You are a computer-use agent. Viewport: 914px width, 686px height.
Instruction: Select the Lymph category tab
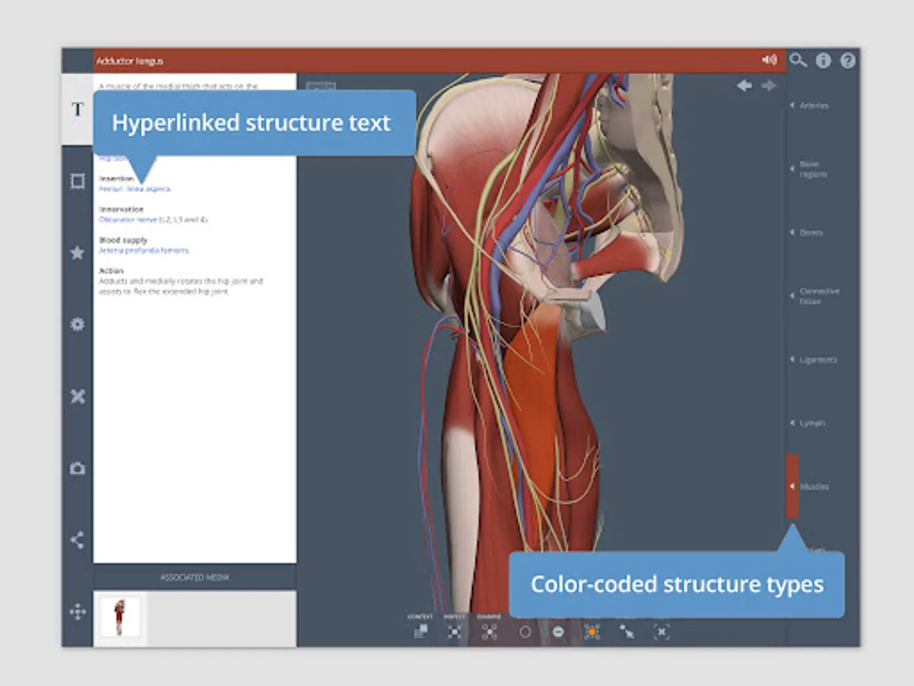click(810, 423)
